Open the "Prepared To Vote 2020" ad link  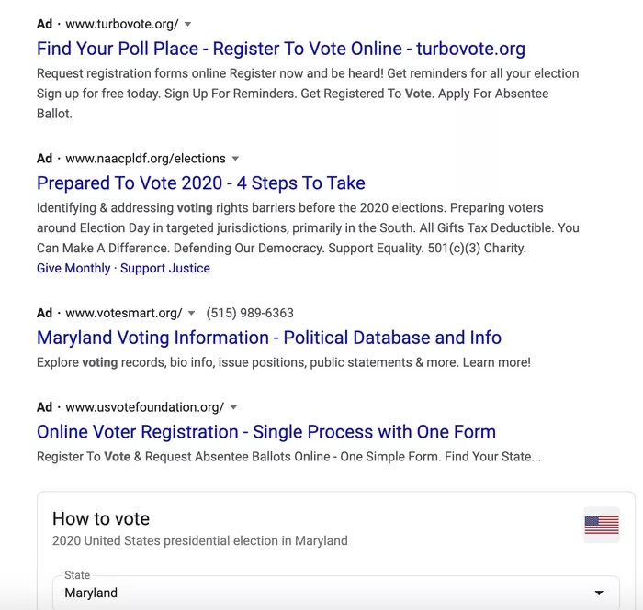click(x=201, y=183)
